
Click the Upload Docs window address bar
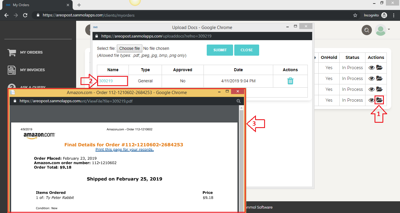pos(202,36)
